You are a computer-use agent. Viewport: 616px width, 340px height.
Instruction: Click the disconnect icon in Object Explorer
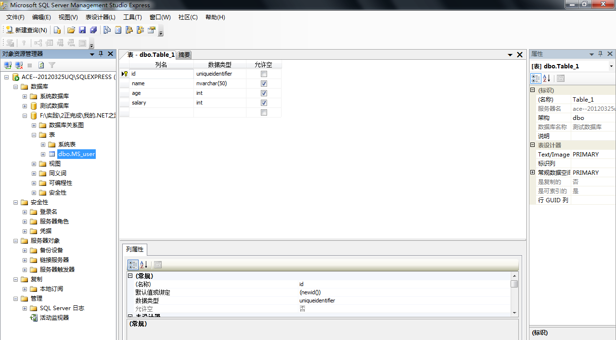pyautogui.click(x=19, y=65)
